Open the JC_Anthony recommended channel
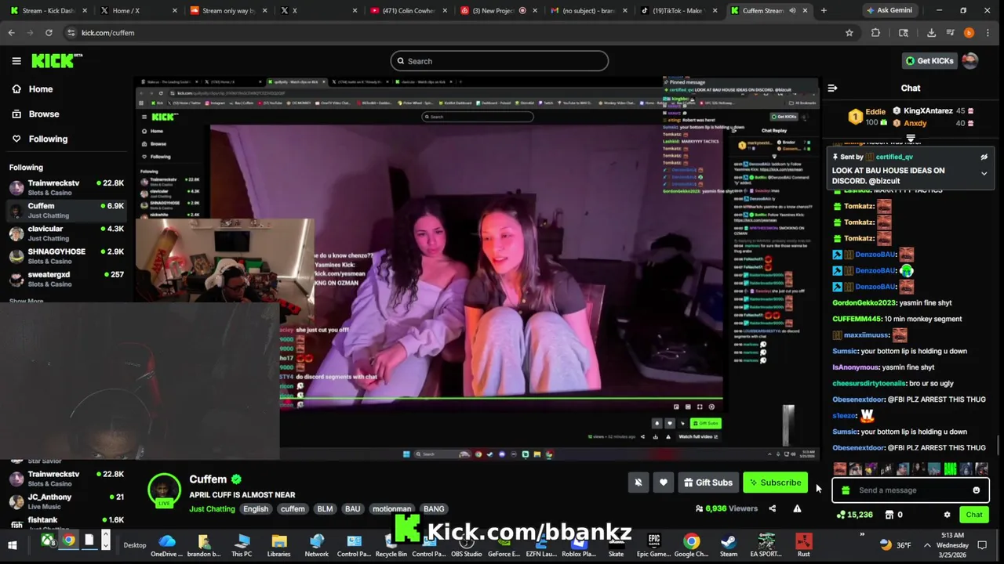The image size is (1004, 564). tap(67, 501)
